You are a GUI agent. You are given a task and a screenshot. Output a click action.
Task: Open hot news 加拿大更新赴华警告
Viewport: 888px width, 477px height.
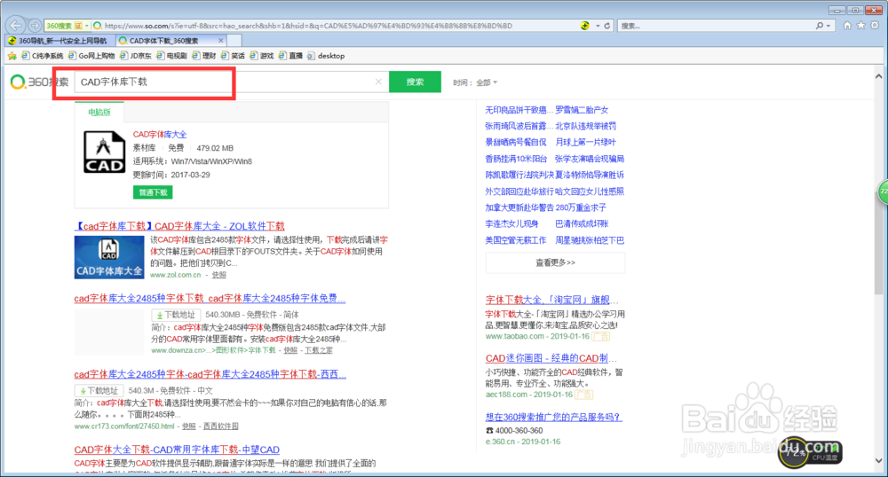(x=519, y=207)
